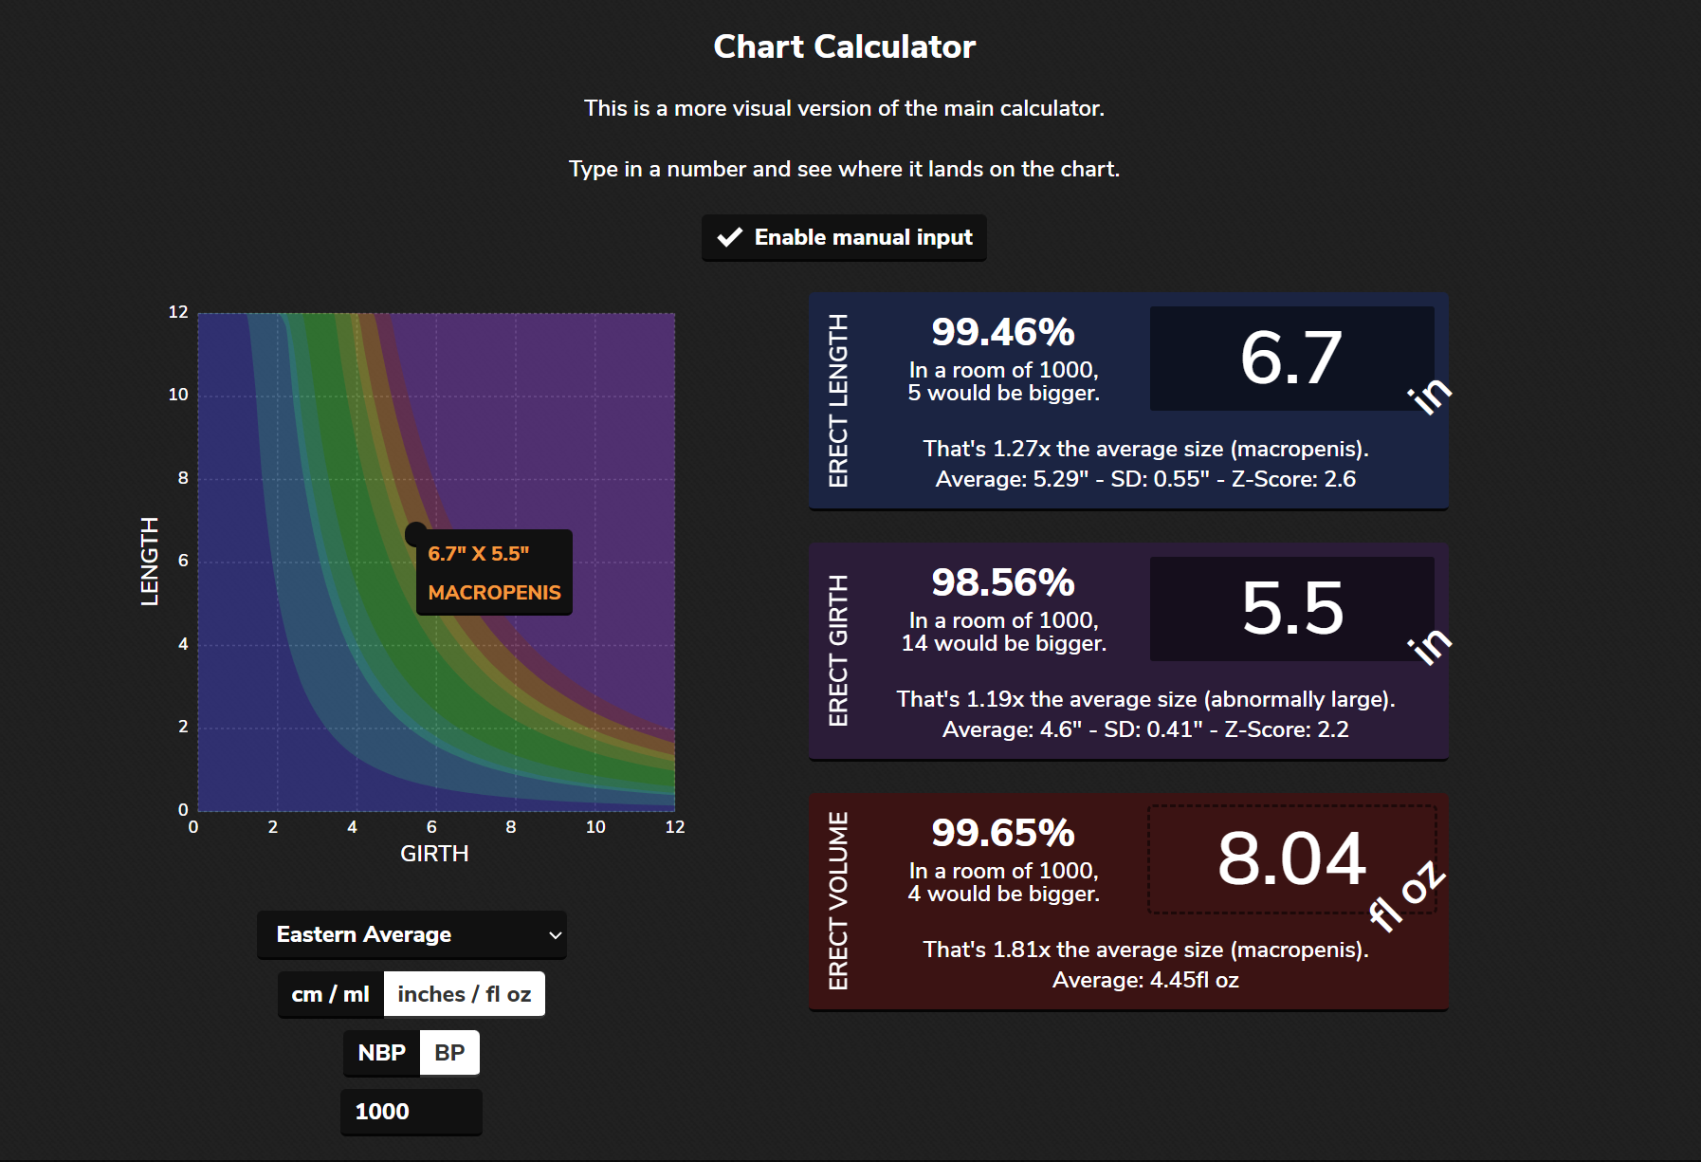Click the 6.7" X 5.5" chart tooltip label
The height and width of the screenshot is (1162, 1701).
[478, 553]
